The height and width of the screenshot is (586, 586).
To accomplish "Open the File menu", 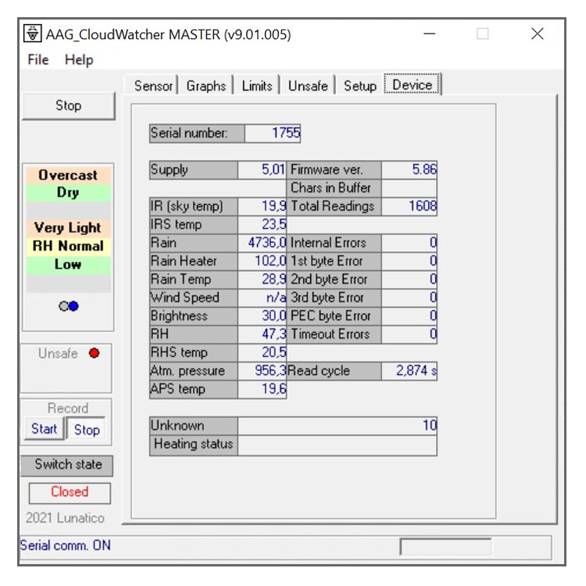I will click(38, 60).
